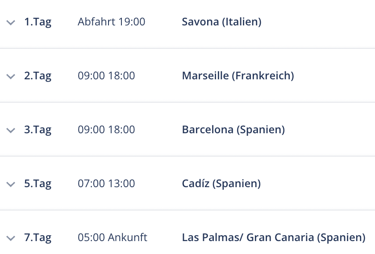Click the 3.Tag label
This screenshot has width=375, height=254.
38,130
